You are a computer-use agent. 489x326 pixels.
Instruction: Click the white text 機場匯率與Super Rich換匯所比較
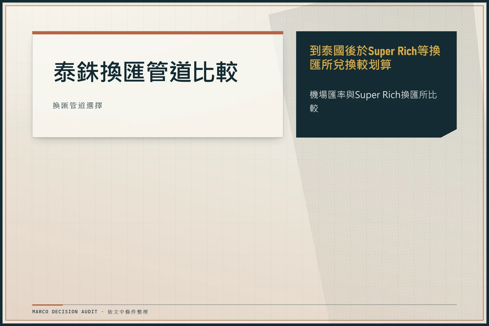373,101
